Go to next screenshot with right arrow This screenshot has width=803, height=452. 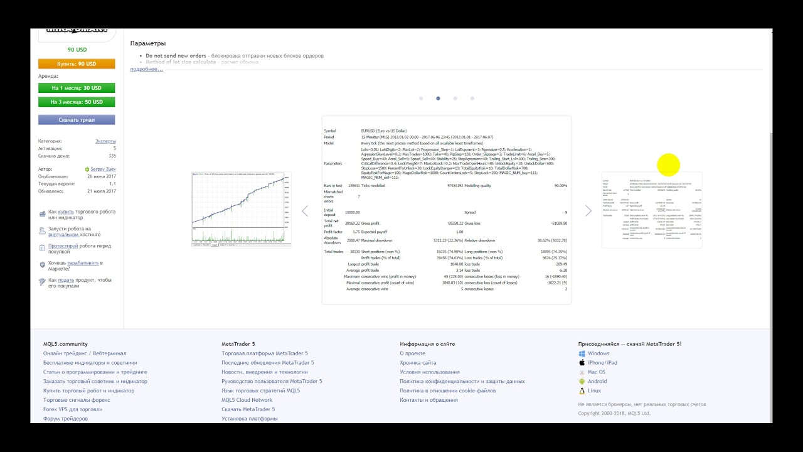point(588,211)
